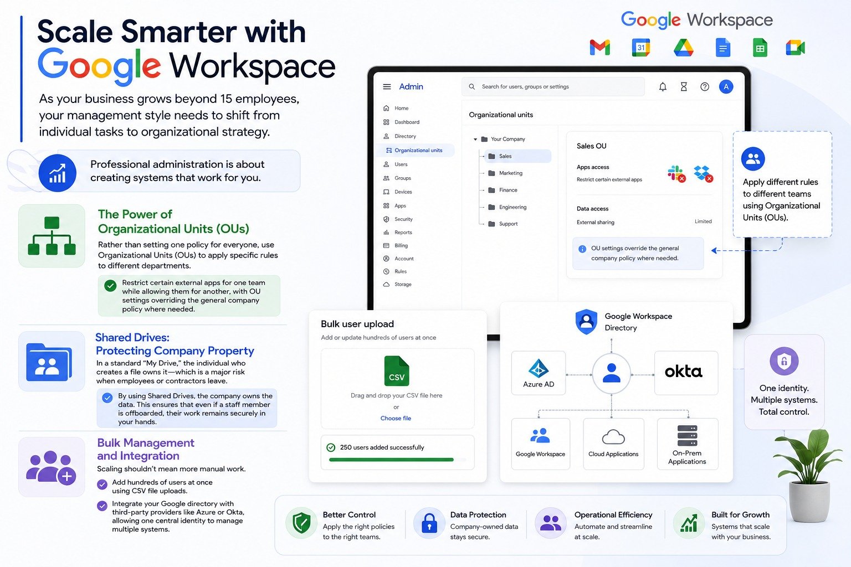Click the Choose file link
The image size is (851, 567).
click(x=396, y=419)
